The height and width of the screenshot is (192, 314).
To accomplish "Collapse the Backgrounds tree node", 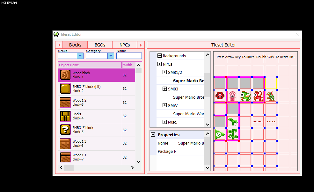I will tap(159, 56).
